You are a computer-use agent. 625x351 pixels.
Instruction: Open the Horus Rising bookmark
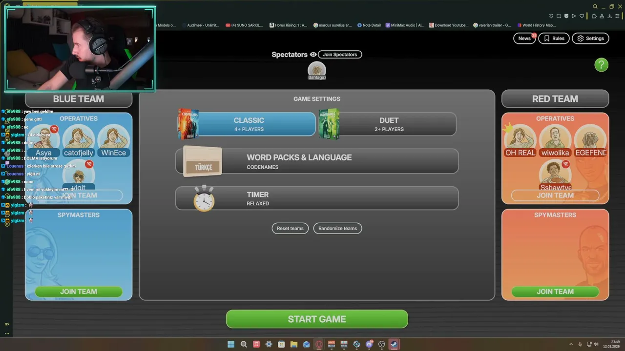pyautogui.click(x=289, y=25)
